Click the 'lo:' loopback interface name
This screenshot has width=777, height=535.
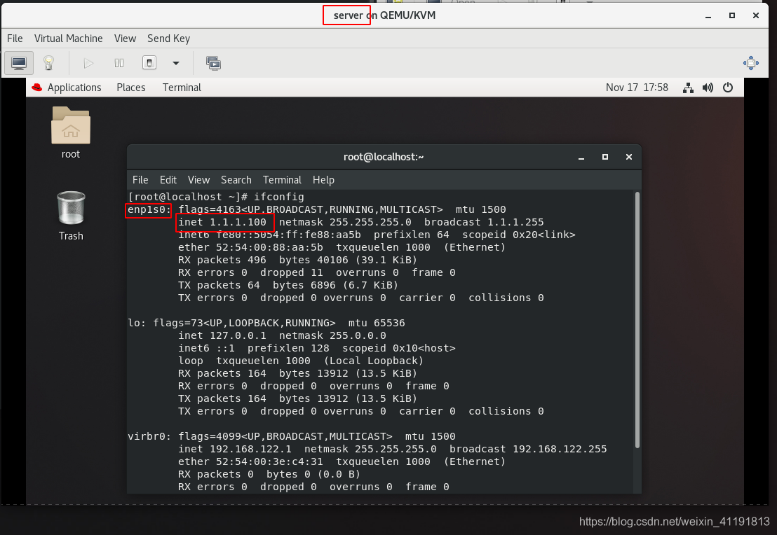pyautogui.click(x=137, y=324)
